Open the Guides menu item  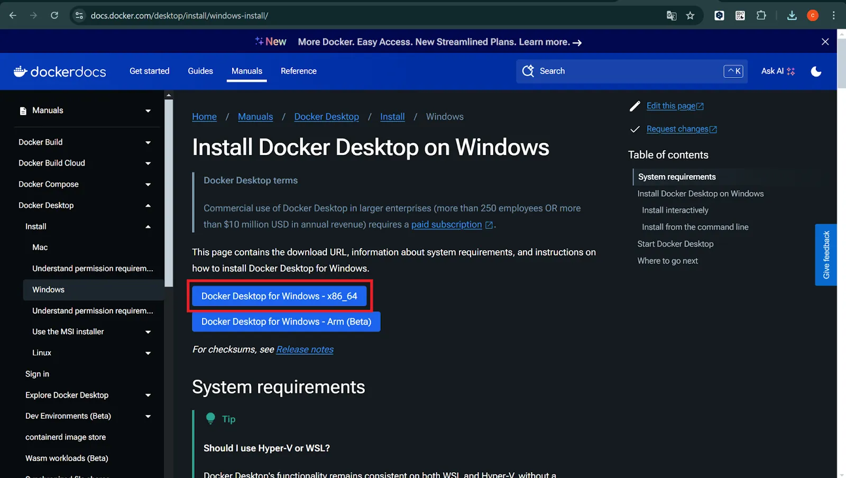point(200,71)
